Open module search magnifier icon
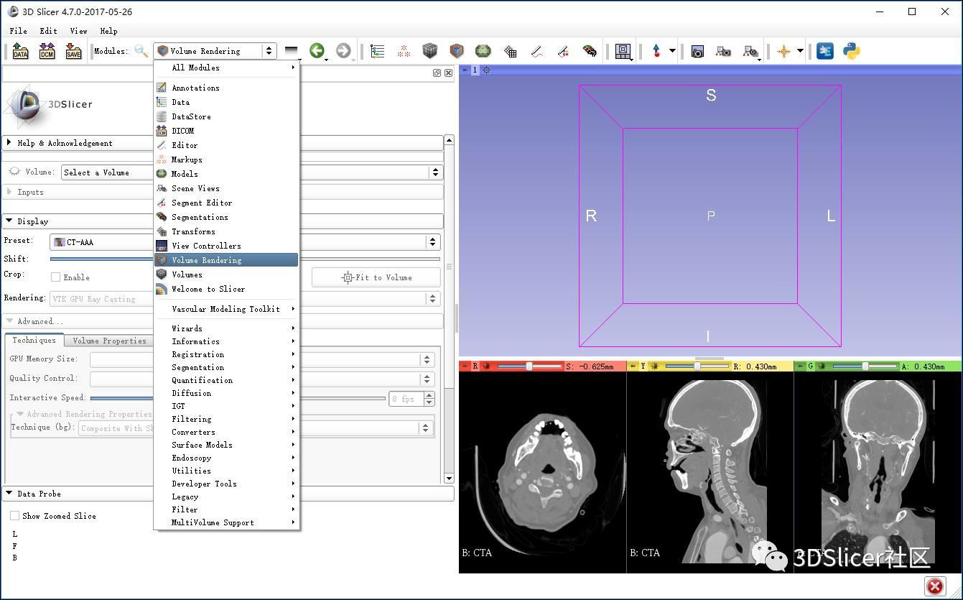This screenshot has height=600, width=963. click(x=141, y=51)
